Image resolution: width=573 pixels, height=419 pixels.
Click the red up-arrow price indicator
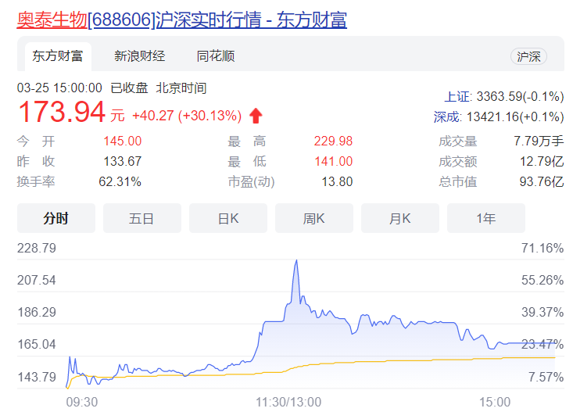[256, 116]
